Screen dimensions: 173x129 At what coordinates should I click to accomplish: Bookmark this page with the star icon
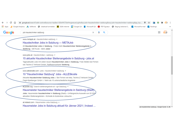point(149,22)
